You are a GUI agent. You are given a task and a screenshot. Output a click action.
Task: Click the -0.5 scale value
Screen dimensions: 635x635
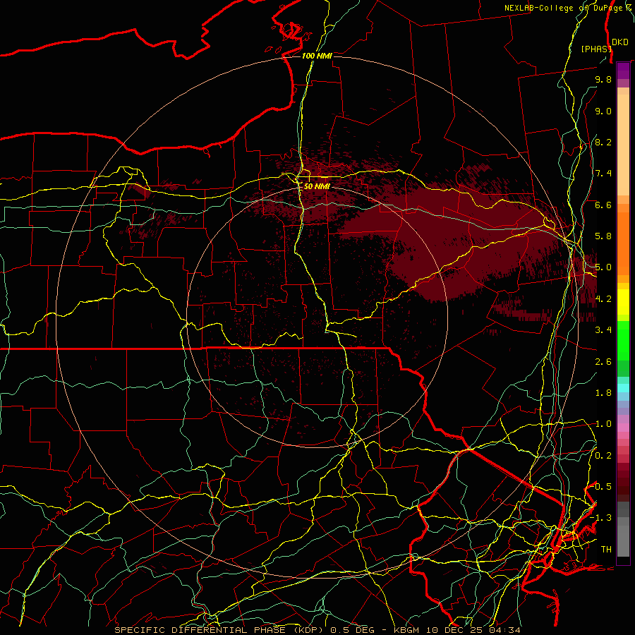pos(601,487)
